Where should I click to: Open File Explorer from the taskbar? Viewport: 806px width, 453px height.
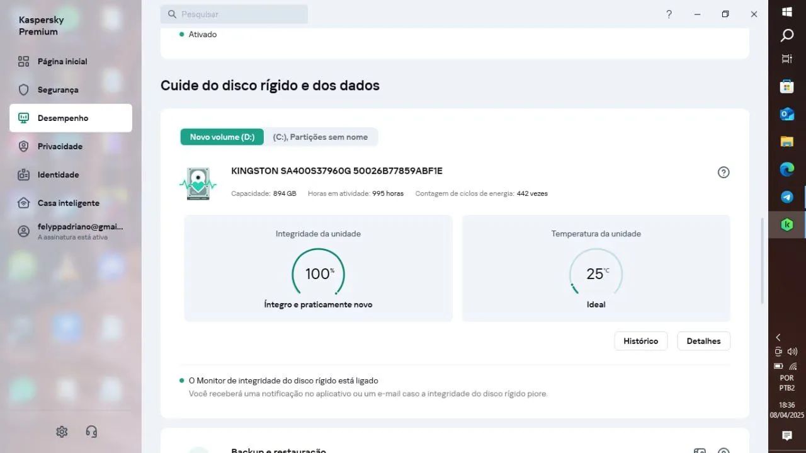(x=787, y=141)
